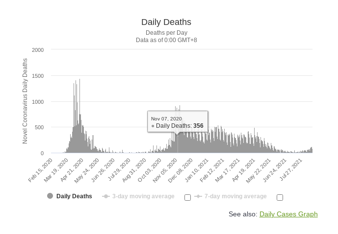Click the "Deaths per Day" subtitle text
Viewport: 338px width, 234px height.
pyautogui.click(x=166, y=33)
